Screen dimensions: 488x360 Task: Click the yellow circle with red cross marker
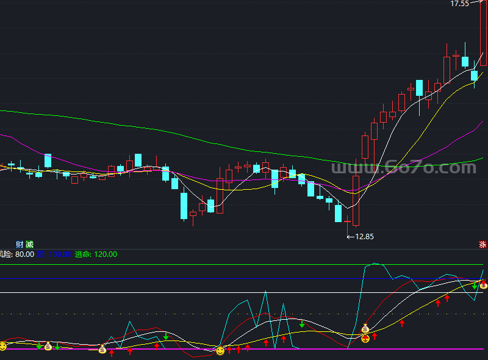point(365,338)
